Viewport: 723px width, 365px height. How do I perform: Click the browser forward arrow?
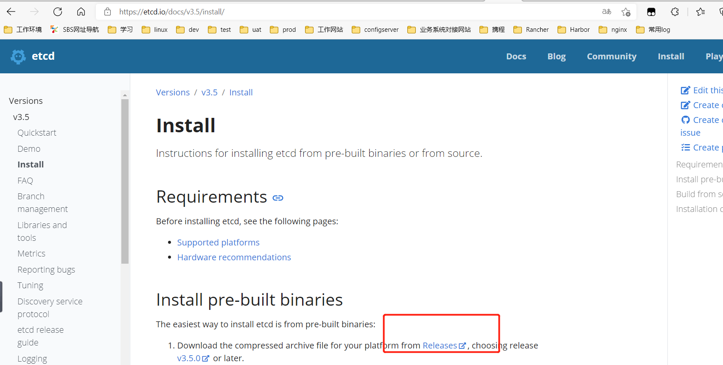click(34, 12)
